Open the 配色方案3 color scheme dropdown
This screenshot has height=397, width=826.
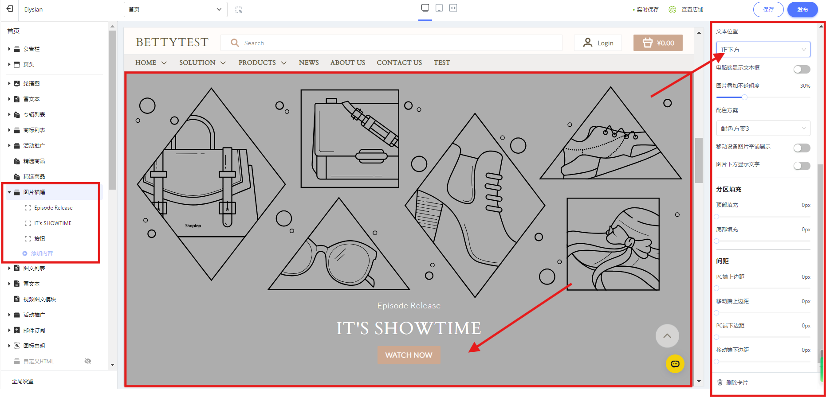point(763,128)
